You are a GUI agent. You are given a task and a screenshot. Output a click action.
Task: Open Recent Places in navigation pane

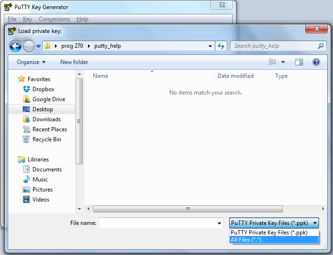pos(50,129)
